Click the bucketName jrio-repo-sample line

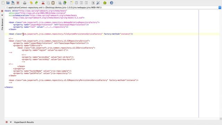[42, 71]
